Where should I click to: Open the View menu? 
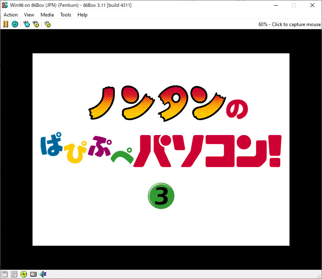[x=29, y=15]
